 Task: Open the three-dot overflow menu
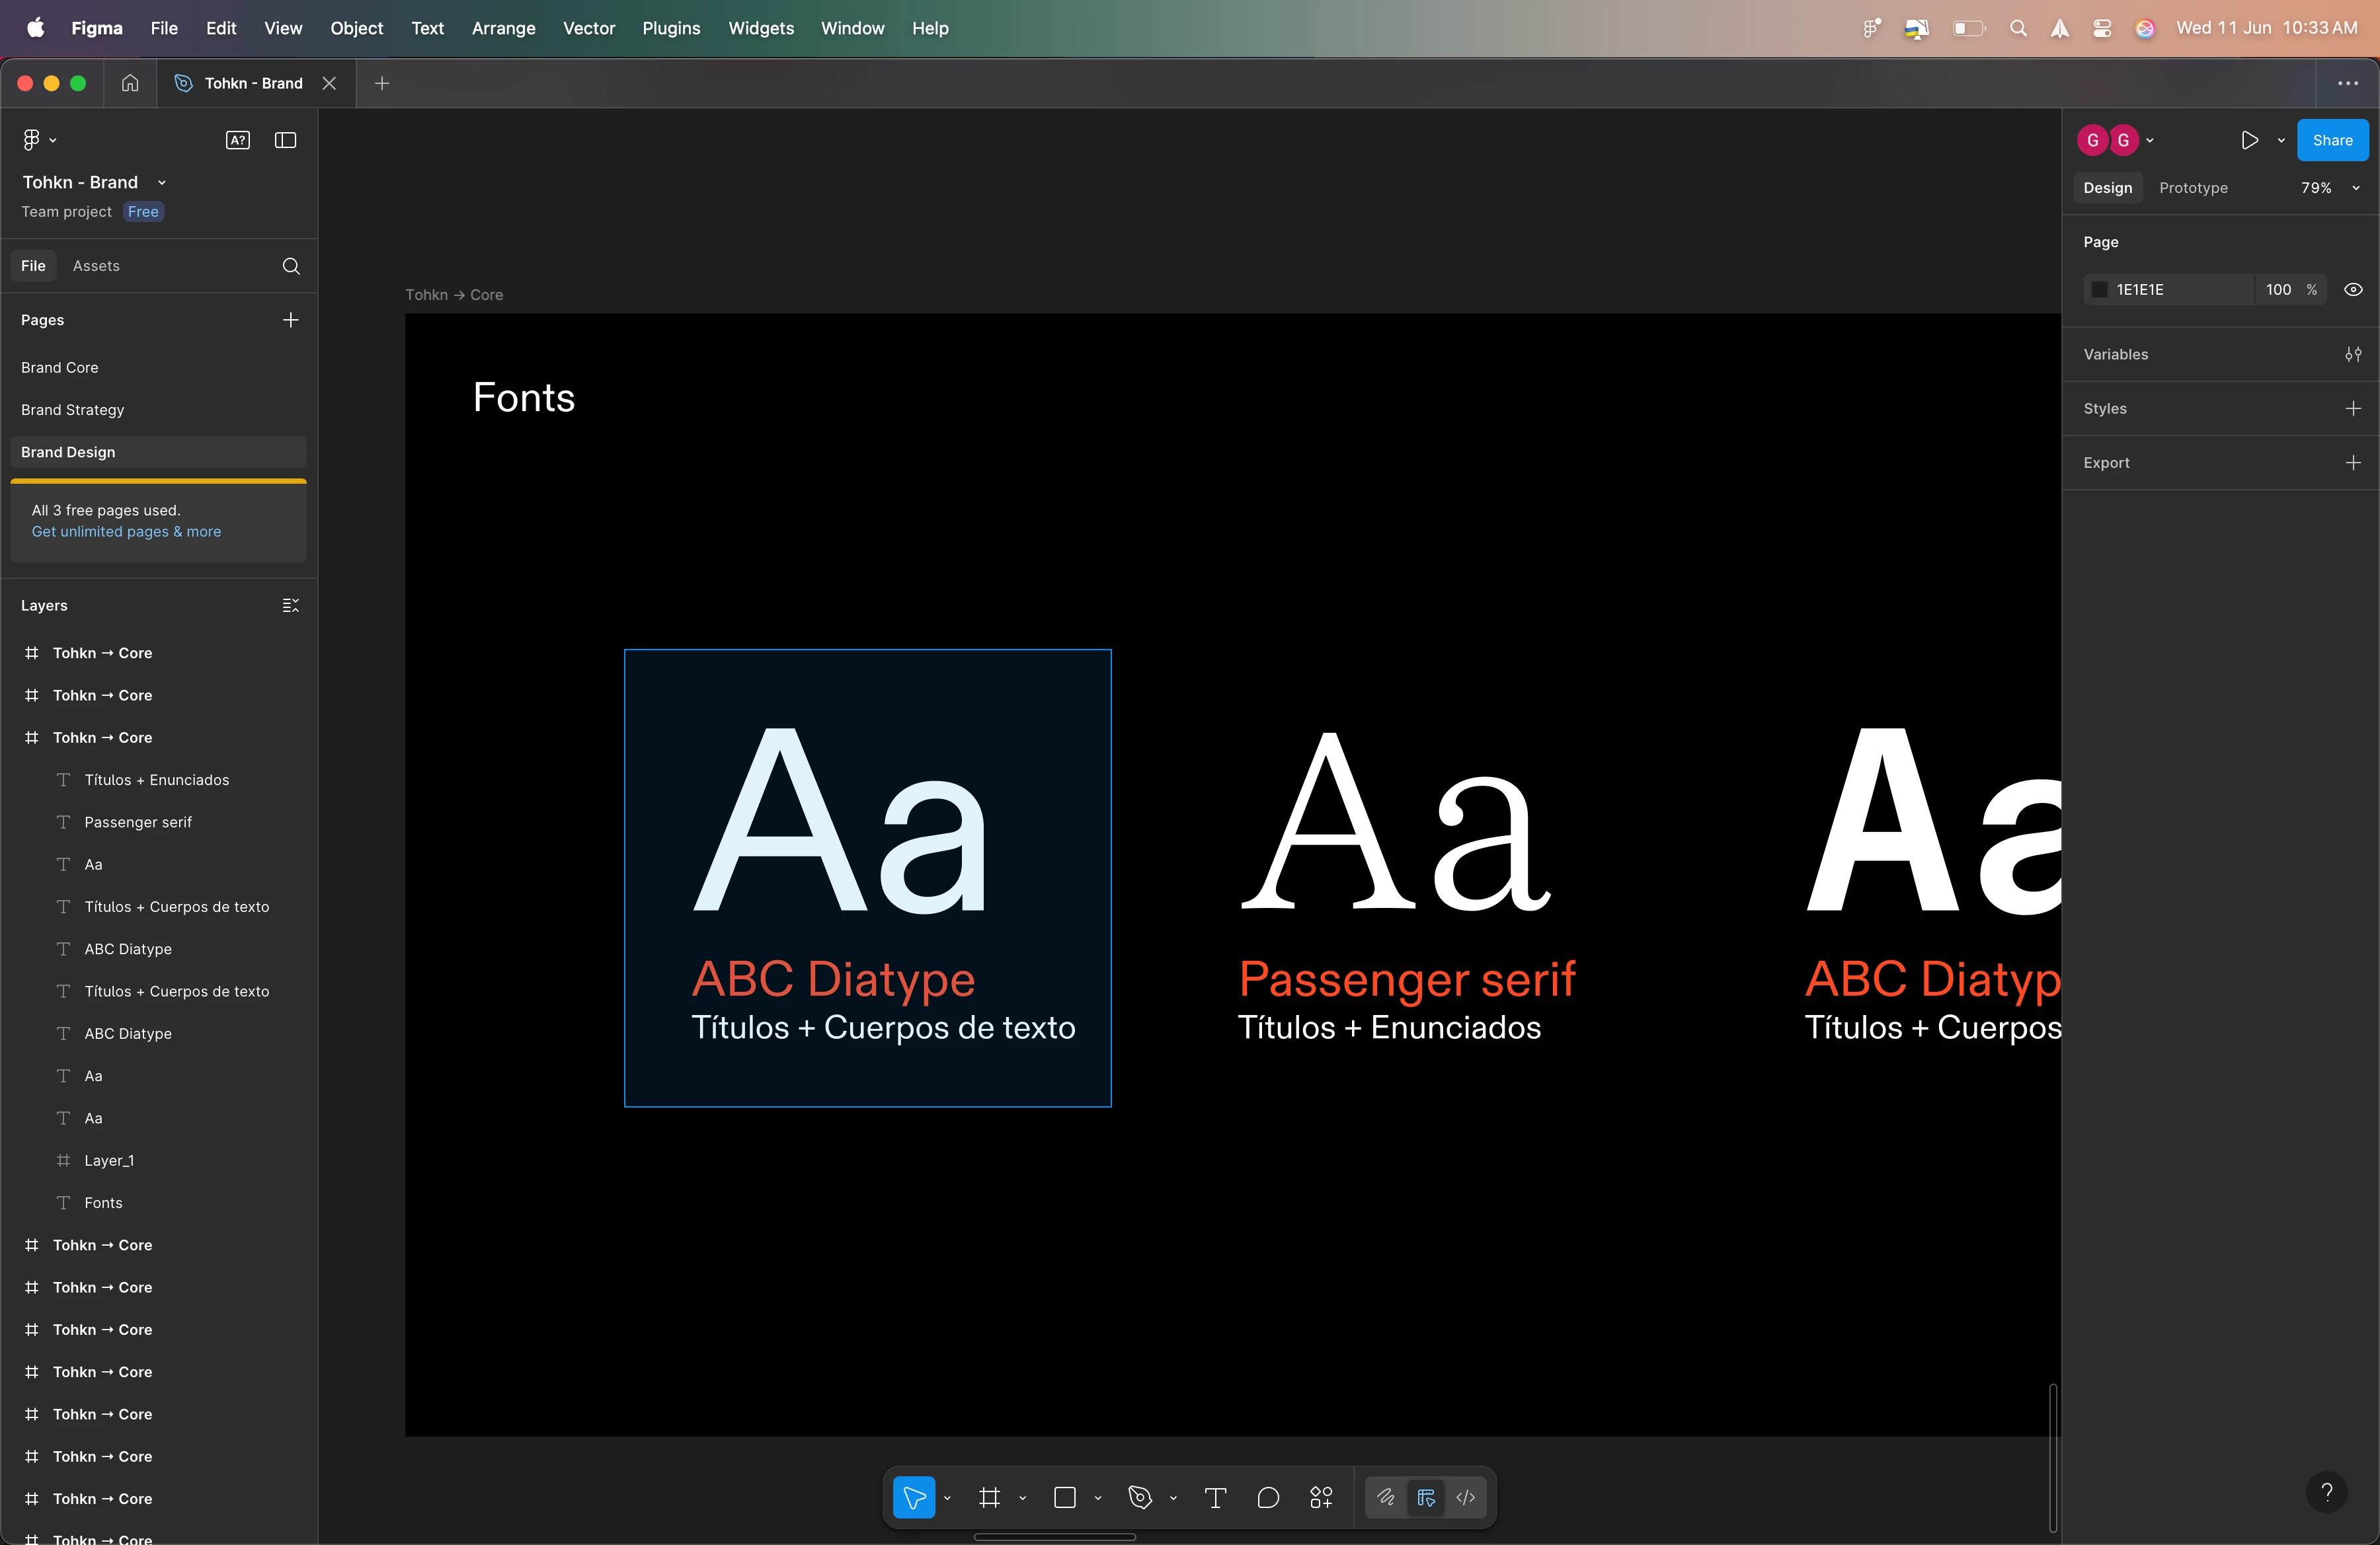pyautogui.click(x=2348, y=83)
